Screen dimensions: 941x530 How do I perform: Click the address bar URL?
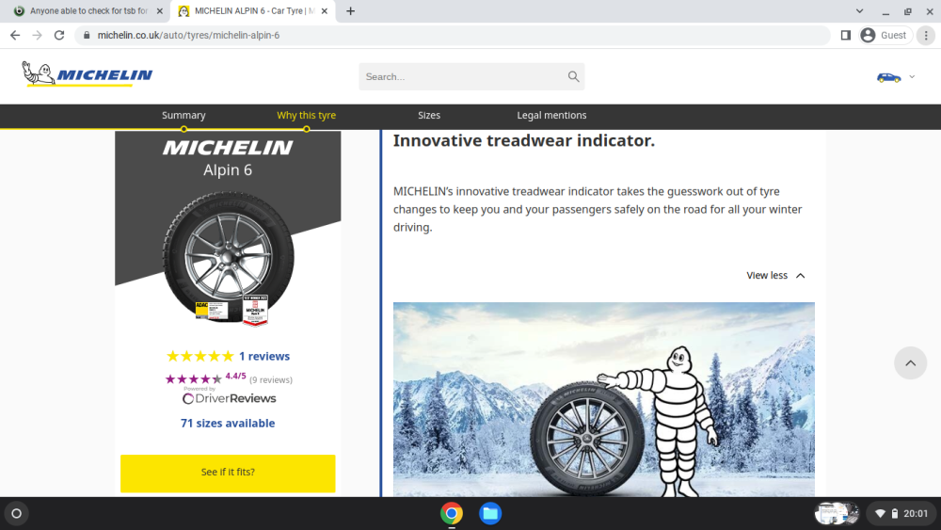tap(188, 36)
